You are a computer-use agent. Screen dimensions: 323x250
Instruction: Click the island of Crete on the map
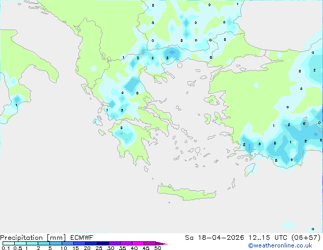[x=186, y=193]
